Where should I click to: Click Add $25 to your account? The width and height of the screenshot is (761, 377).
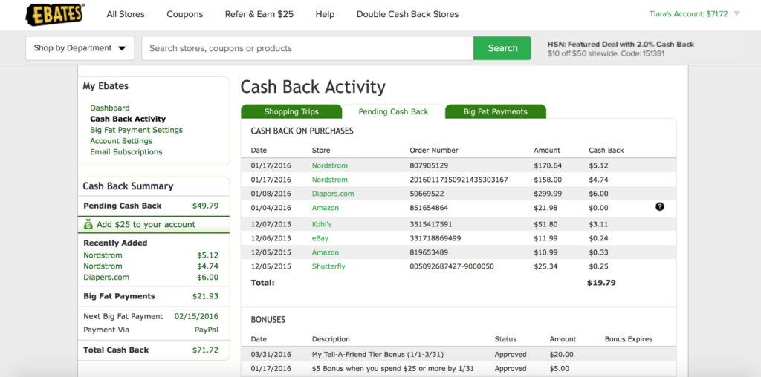[x=146, y=224]
